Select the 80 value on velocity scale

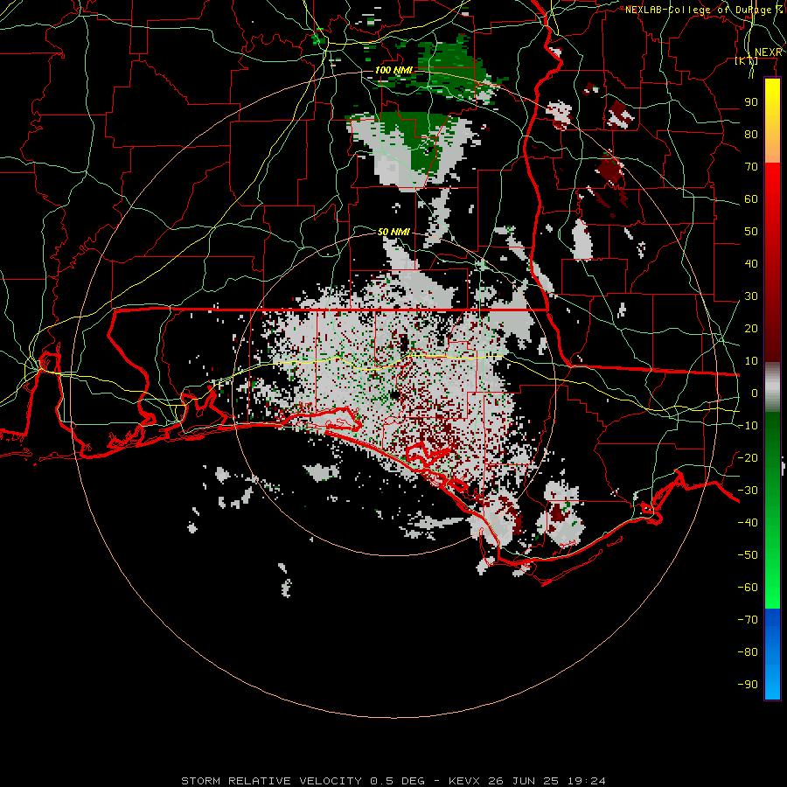click(751, 134)
